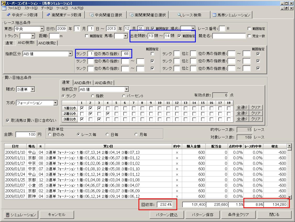Select the 指数 radio button

(x=92, y=96)
